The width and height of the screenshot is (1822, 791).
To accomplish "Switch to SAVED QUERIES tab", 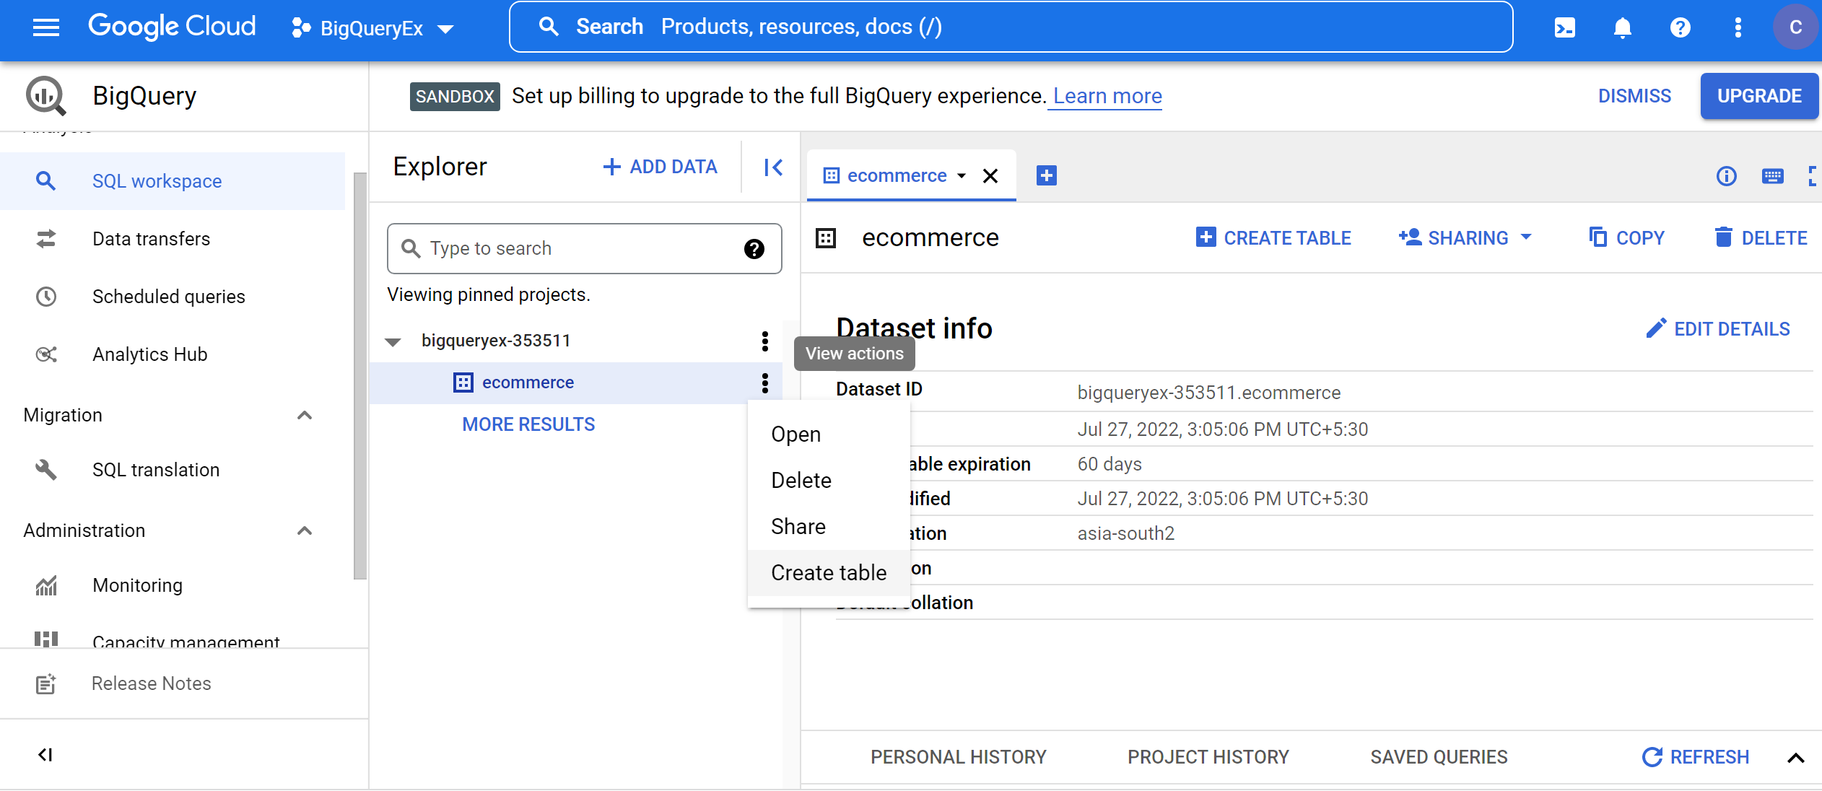I will pos(1439,757).
